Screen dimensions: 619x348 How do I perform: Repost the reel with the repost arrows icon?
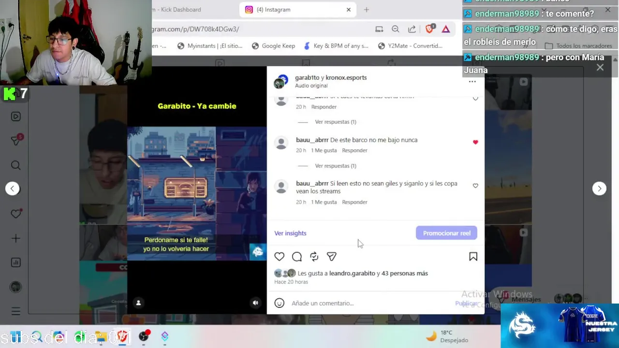314,257
